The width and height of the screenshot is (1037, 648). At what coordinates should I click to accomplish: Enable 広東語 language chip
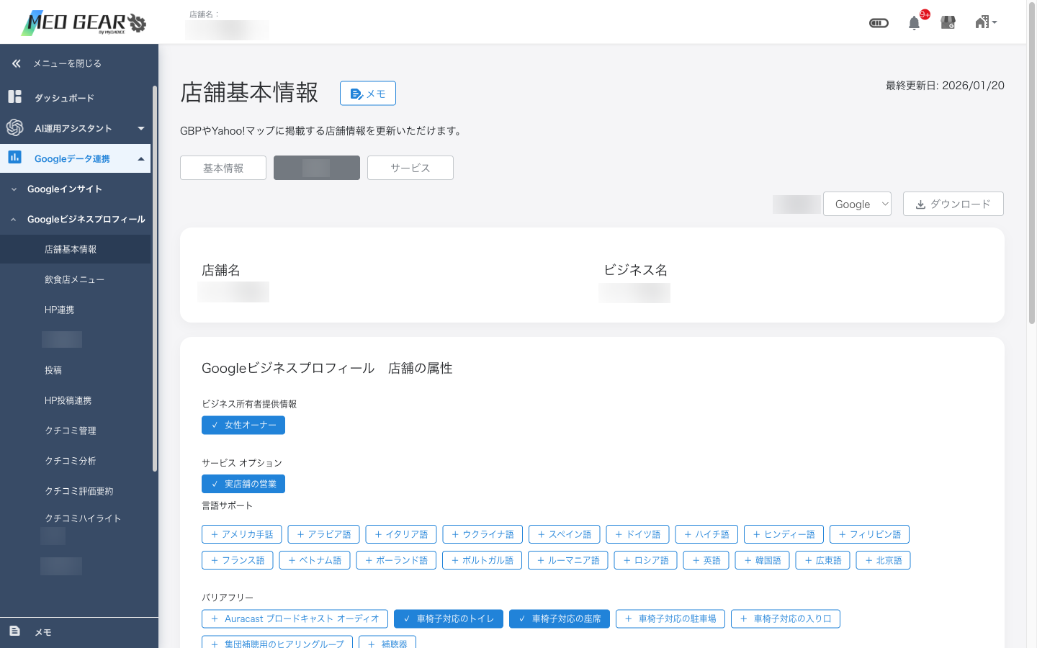pos(823,560)
